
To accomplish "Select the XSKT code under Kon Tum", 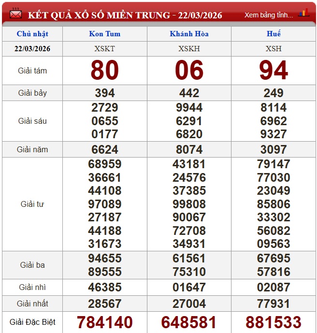I will point(105,49).
